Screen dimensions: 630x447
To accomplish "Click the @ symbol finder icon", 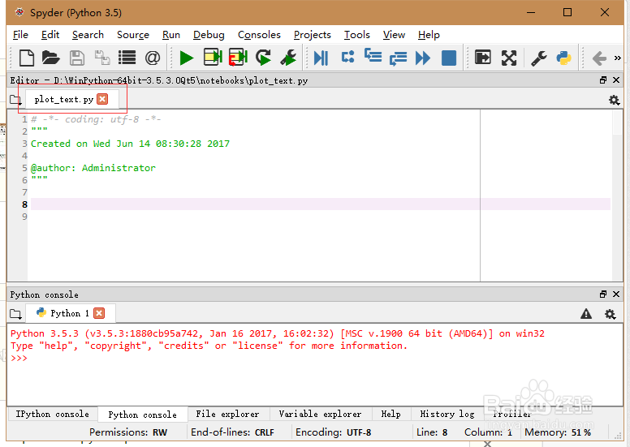I will pyautogui.click(x=153, y=58).
